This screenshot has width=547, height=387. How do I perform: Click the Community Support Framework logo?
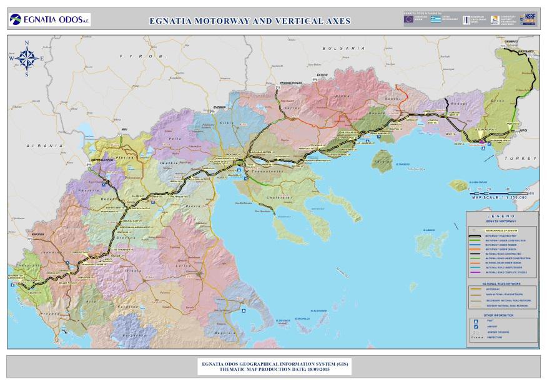coord(495,20)
